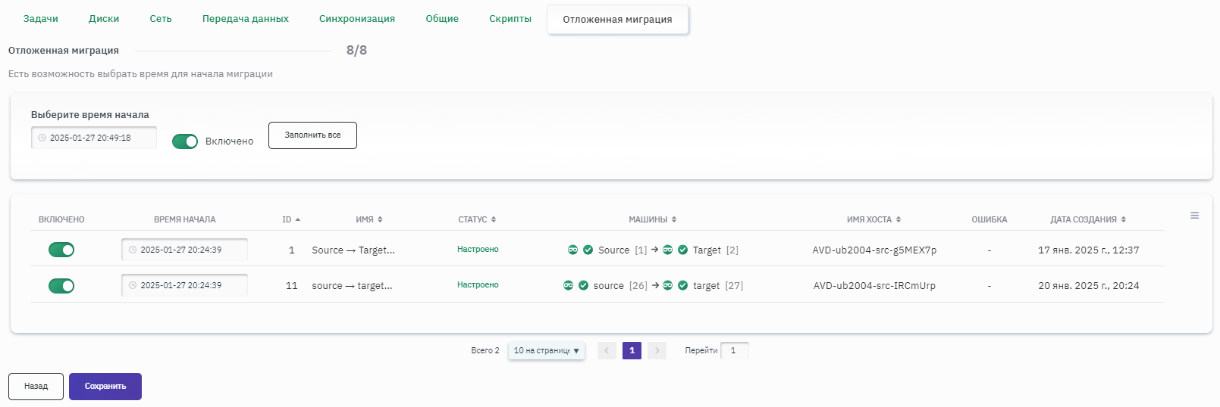
Task: Click the green check icon beside Source [1]
Action: point(588,250)
